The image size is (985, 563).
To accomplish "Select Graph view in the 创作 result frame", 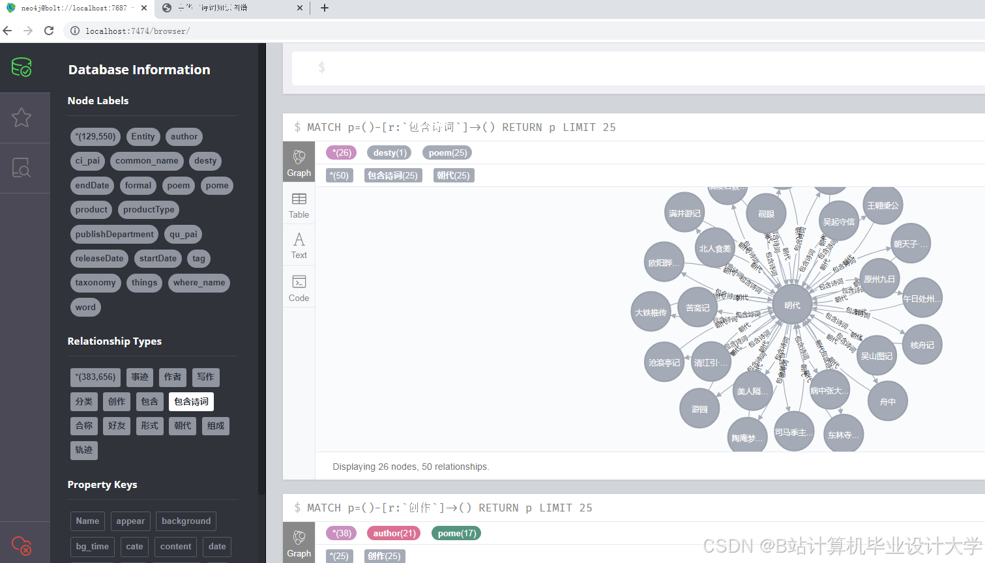I will [x=299, y=543].
